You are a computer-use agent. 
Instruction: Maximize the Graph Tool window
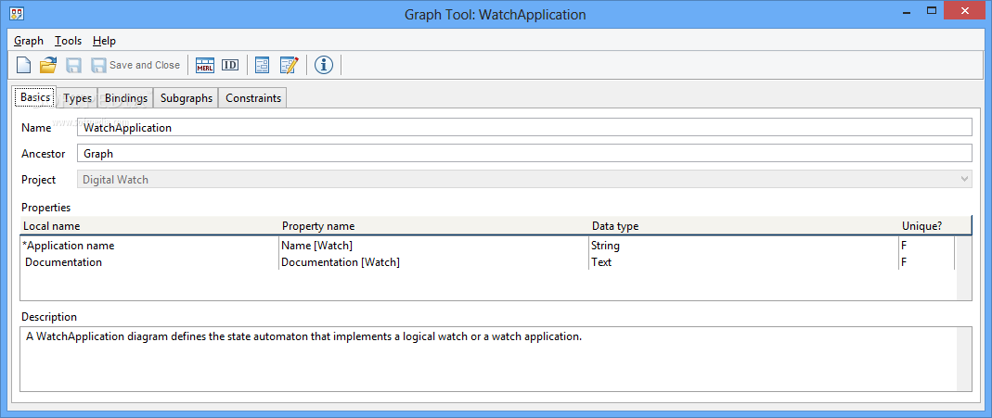[931, 11]
